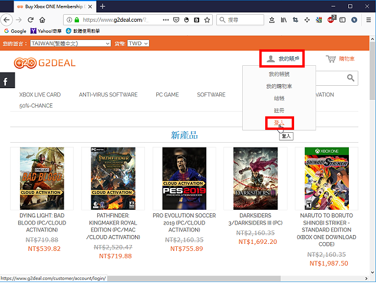Click the browser forward arrow
Image resolution: width=376 pixels, height=285 pixels.
[19, 20]
